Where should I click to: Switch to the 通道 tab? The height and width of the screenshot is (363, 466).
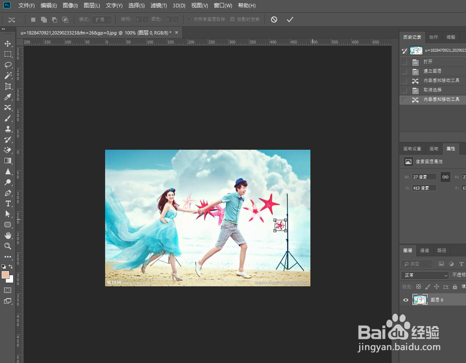(x=425, y=251)
